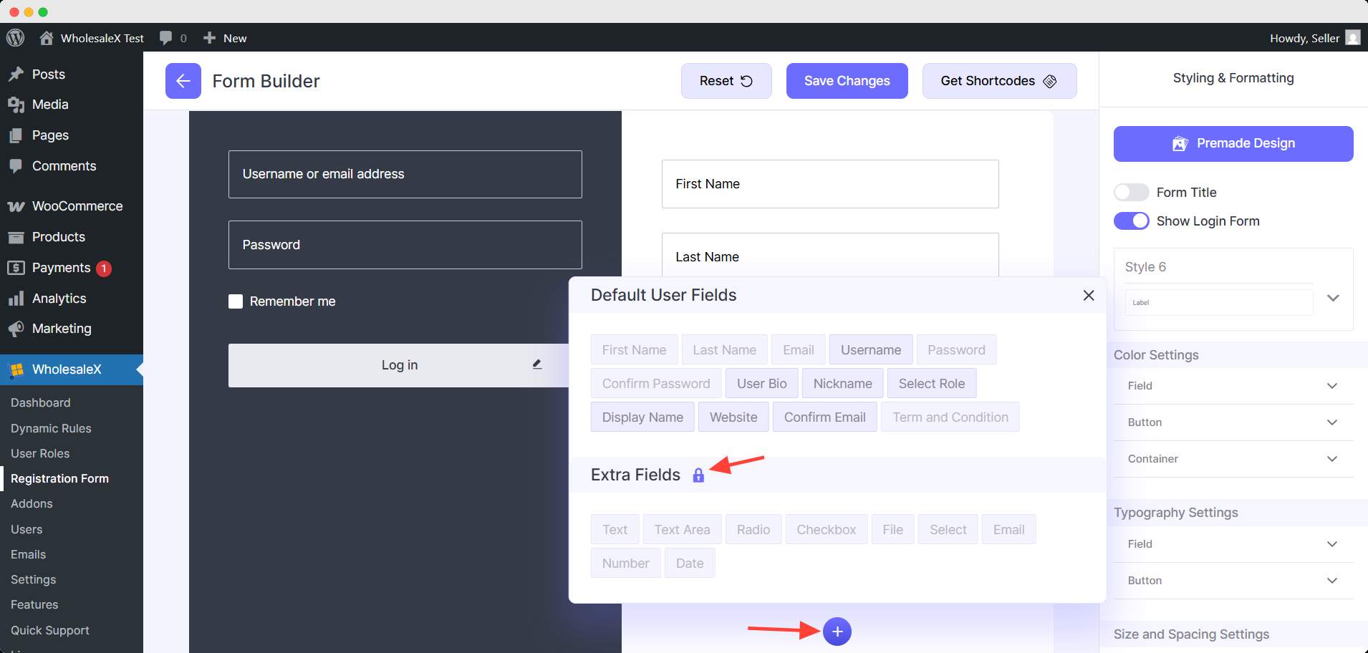This screenshot has height=653, width=1368.
Task: Click the Products icon in sidebar
Action: point(16,237)
